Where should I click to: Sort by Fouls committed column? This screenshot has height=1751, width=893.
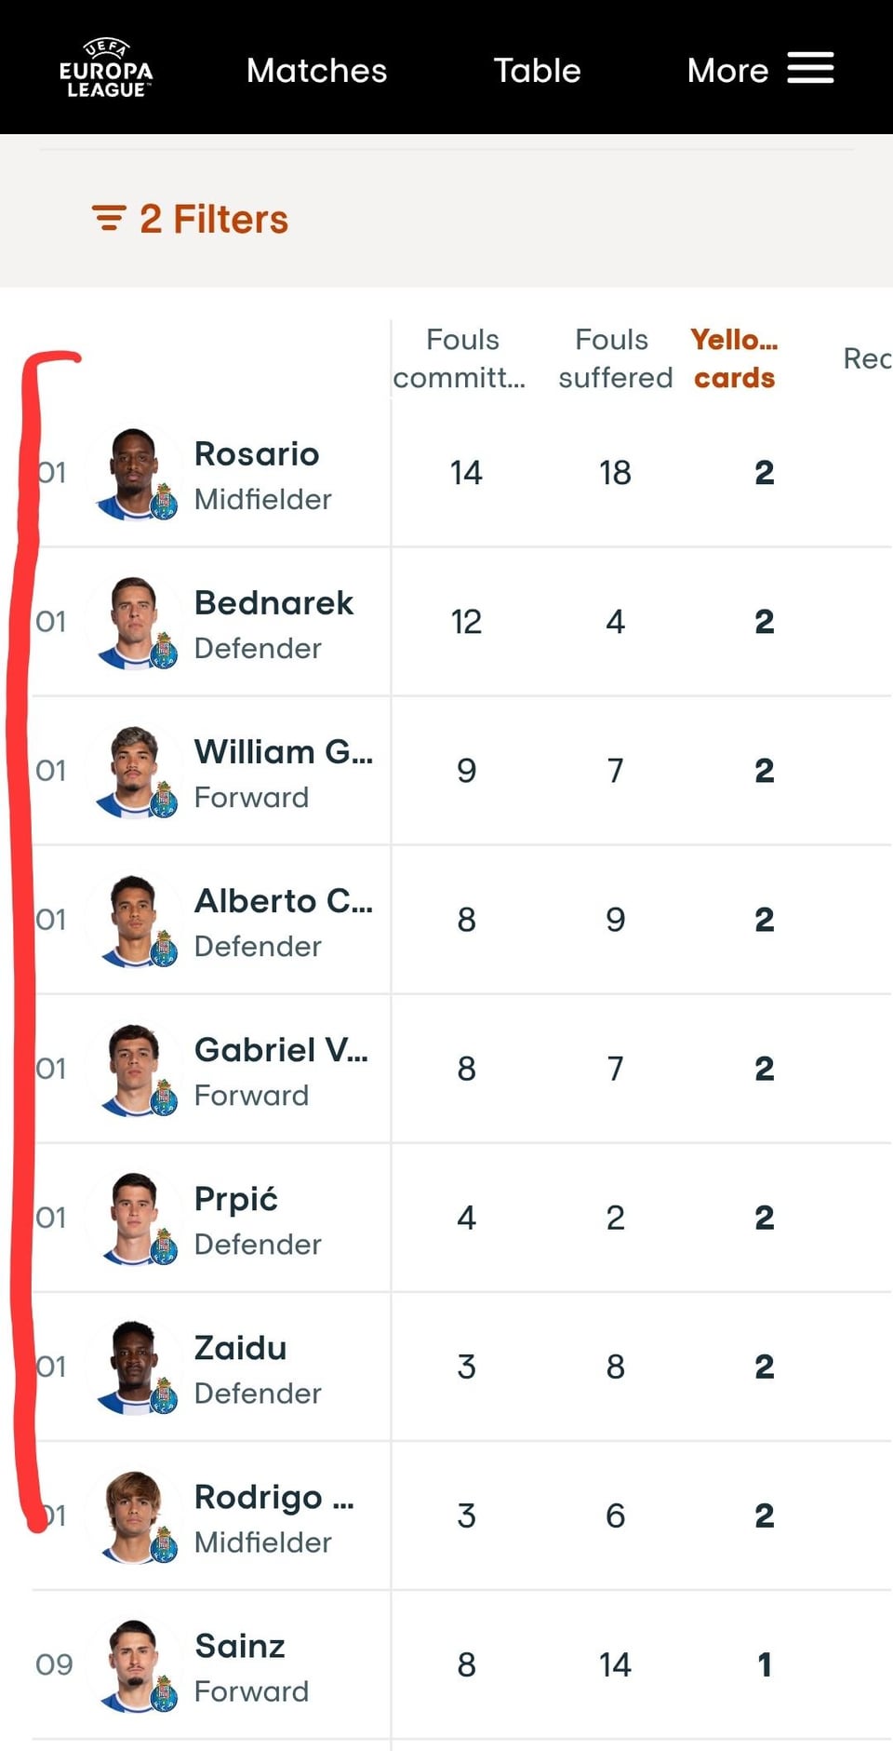[x=461, y=358]
